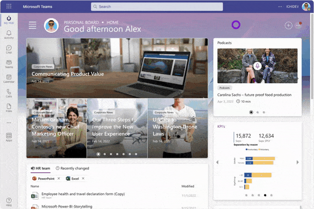Sort files by Name column
Image resolution: width=314 pixels, height=209 pixels.
(x=35, y=186)
